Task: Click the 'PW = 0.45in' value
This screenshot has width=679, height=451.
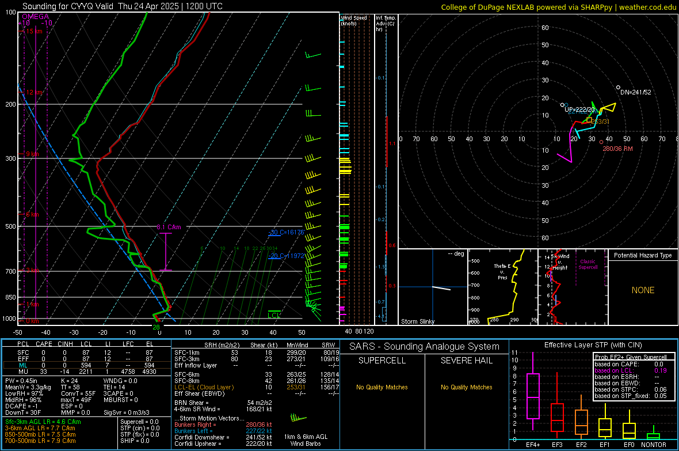Action: point(21,381)
